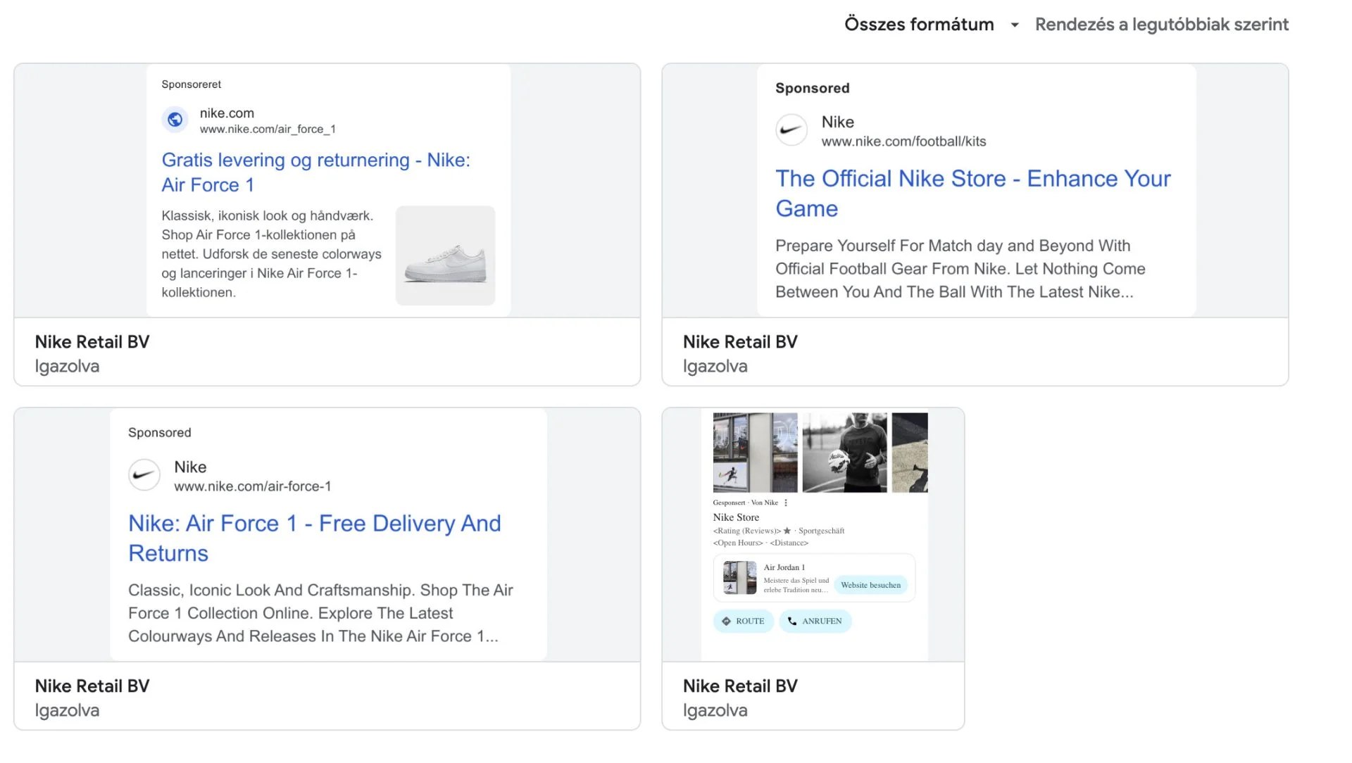This screenshot has width=1352, height=763.
Task: Click the Nike swoosh logo in air-force-1 ad
Action: (x=144, y=475)
